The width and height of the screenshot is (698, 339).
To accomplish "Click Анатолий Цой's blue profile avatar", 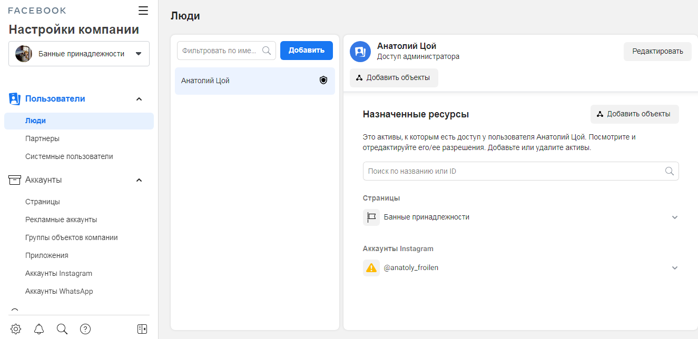I will tap(360, 52).
